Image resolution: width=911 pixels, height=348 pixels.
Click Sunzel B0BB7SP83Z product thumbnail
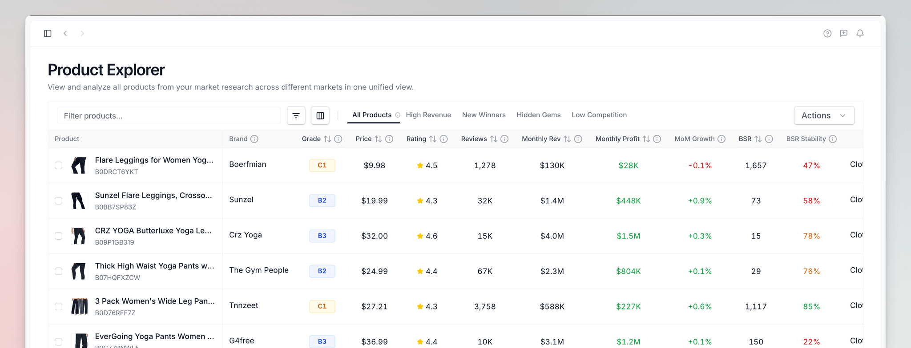79,201
